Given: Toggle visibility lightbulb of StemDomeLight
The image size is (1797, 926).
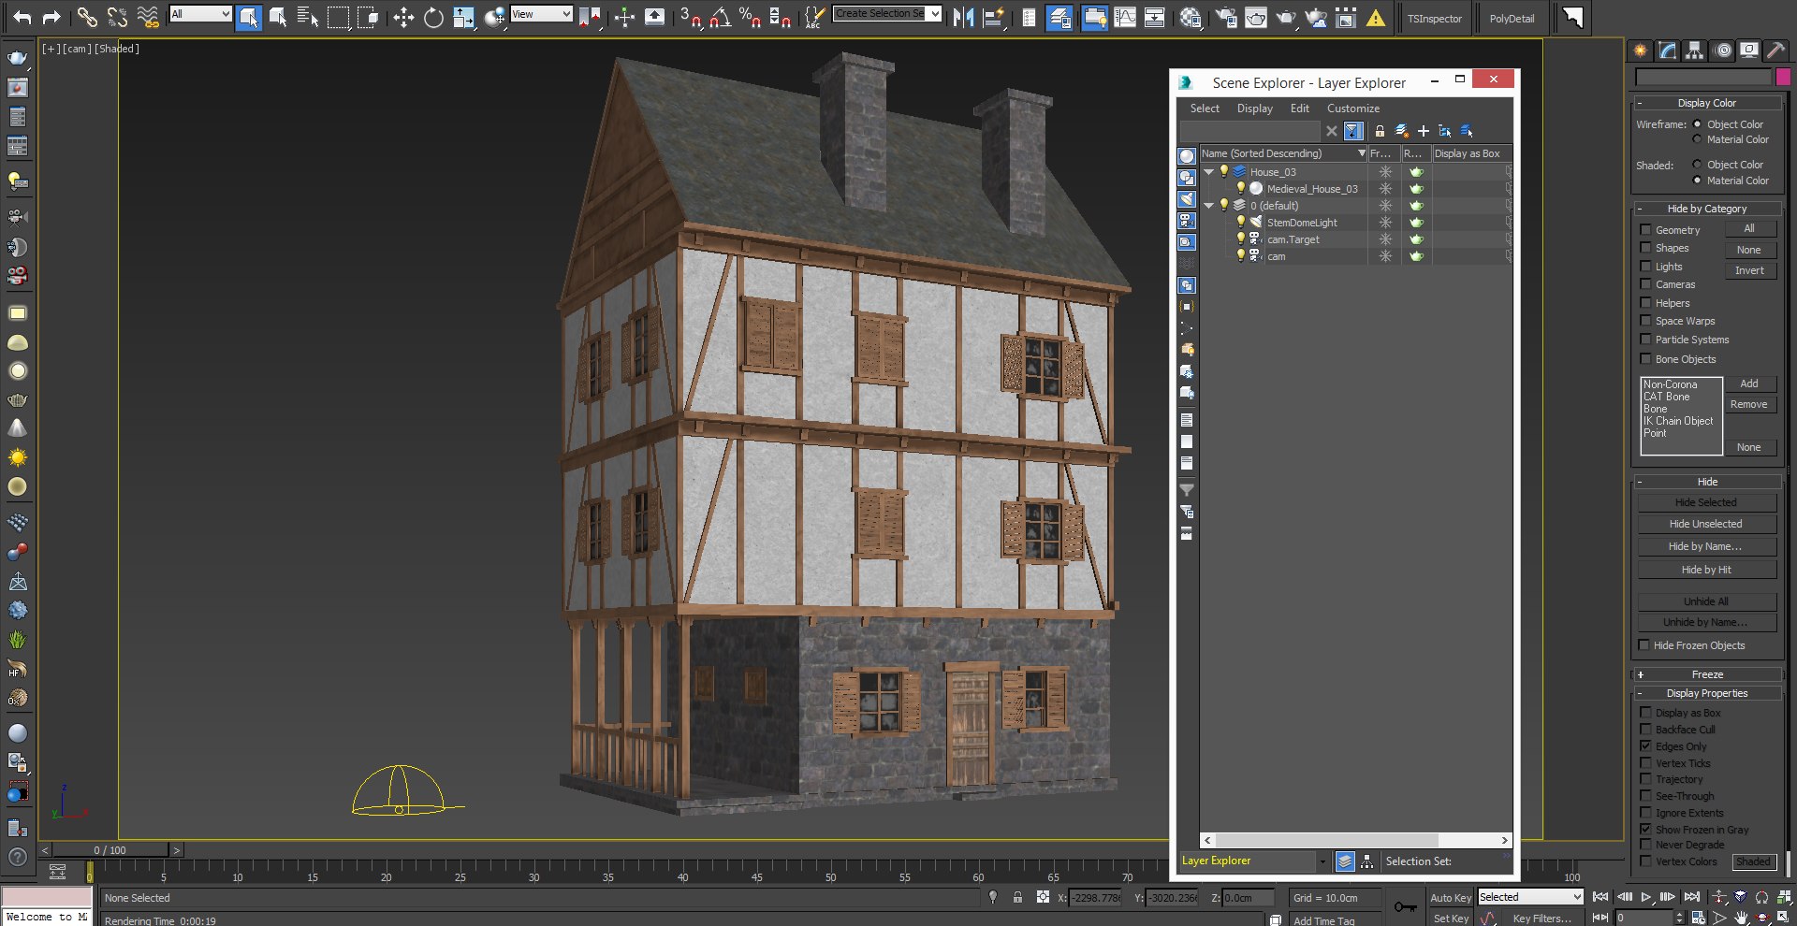Looking at the screenshot, I should (x=1241, y=222).
